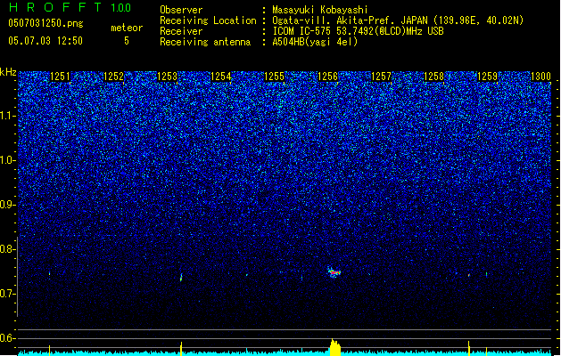Click the 0.8 kHz frequency tick label
This screenshot has height=356, width=561.
click(8, 249)
